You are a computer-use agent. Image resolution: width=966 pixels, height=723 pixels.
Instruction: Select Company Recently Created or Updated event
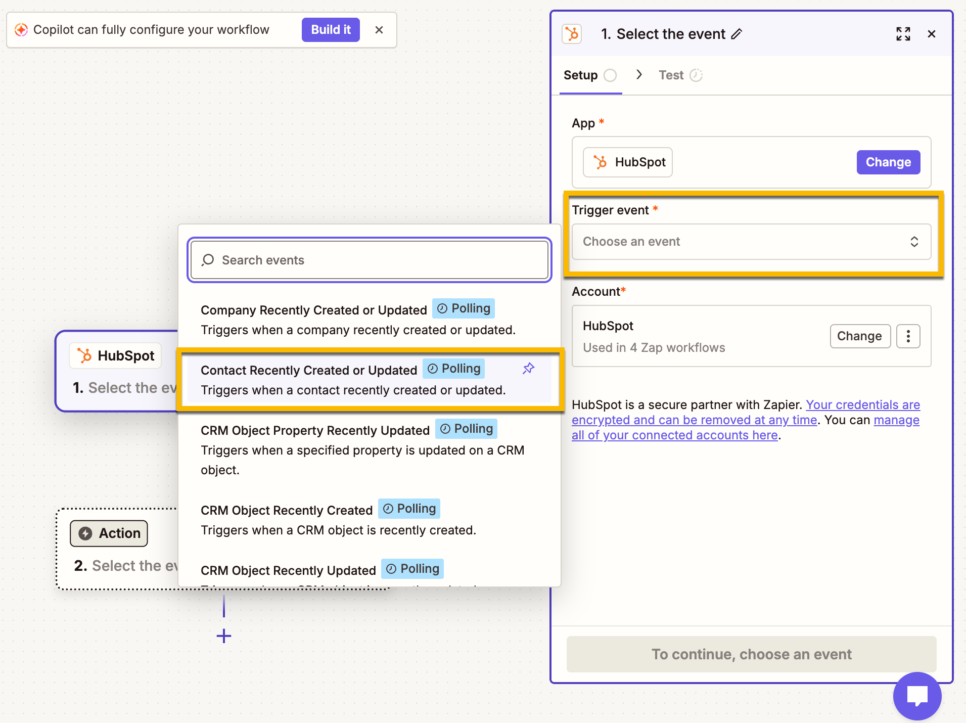pos(370,320)
